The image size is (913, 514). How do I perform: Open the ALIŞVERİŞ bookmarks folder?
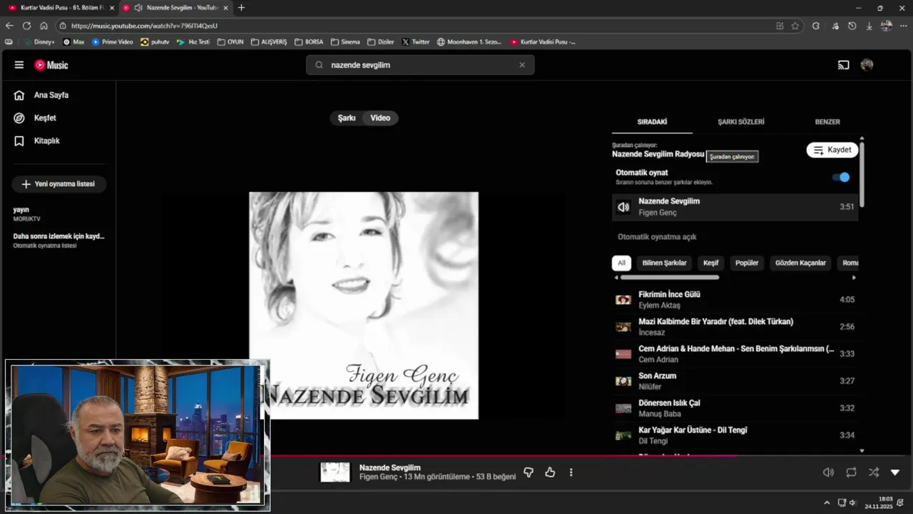(x=268, y=42)
